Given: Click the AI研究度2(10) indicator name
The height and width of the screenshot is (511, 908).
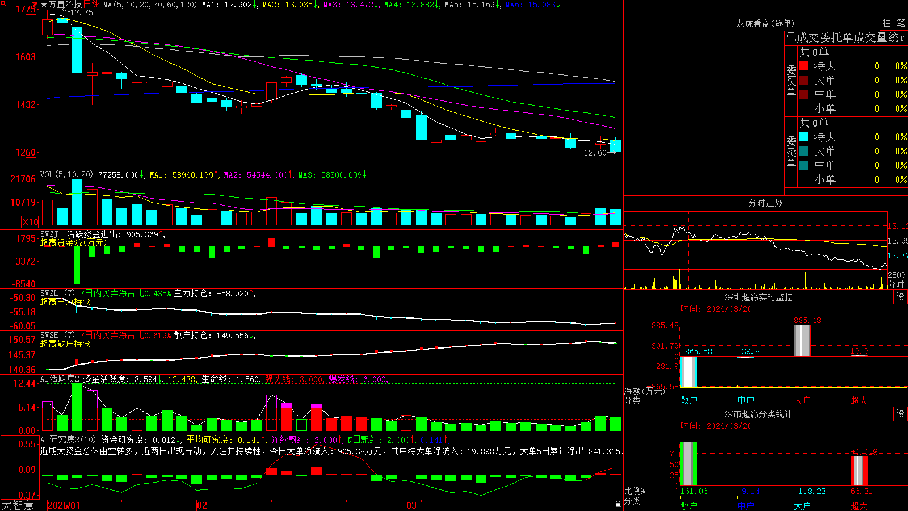Looking at the screenshot, I should pyautogui.click(x=68, y=439).
